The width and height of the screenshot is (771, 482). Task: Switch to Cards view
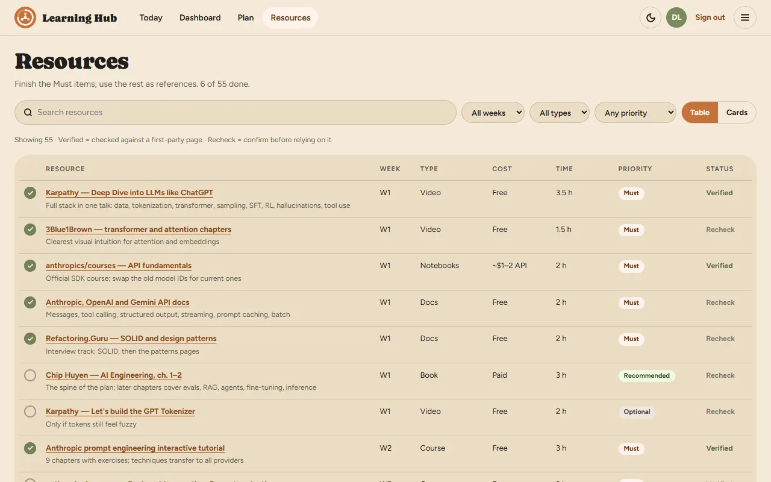tap(737, 113)
